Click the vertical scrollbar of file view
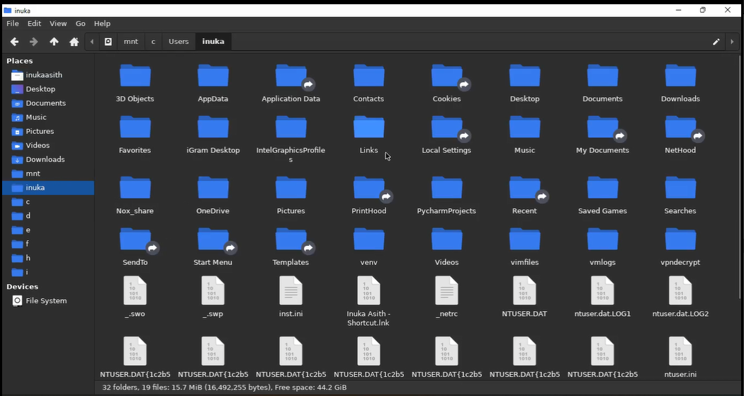744x396 pixels. pos(739,177)
